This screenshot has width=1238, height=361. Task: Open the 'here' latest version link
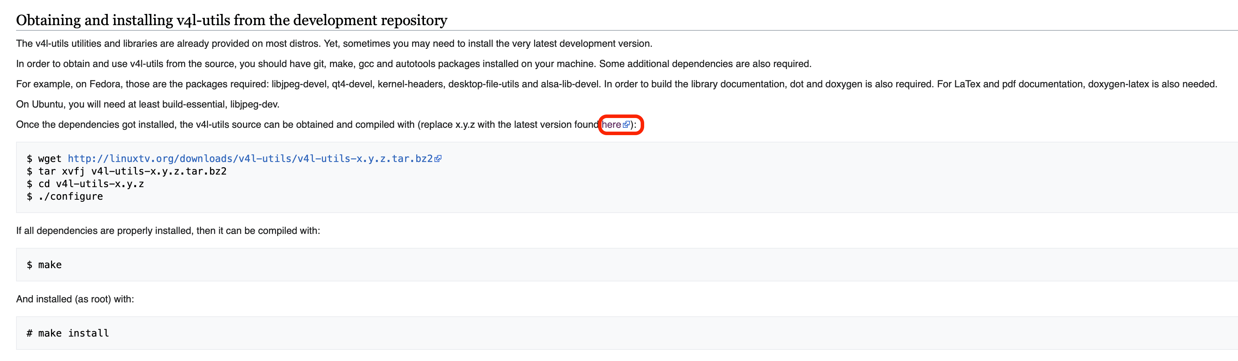[611, 125]
